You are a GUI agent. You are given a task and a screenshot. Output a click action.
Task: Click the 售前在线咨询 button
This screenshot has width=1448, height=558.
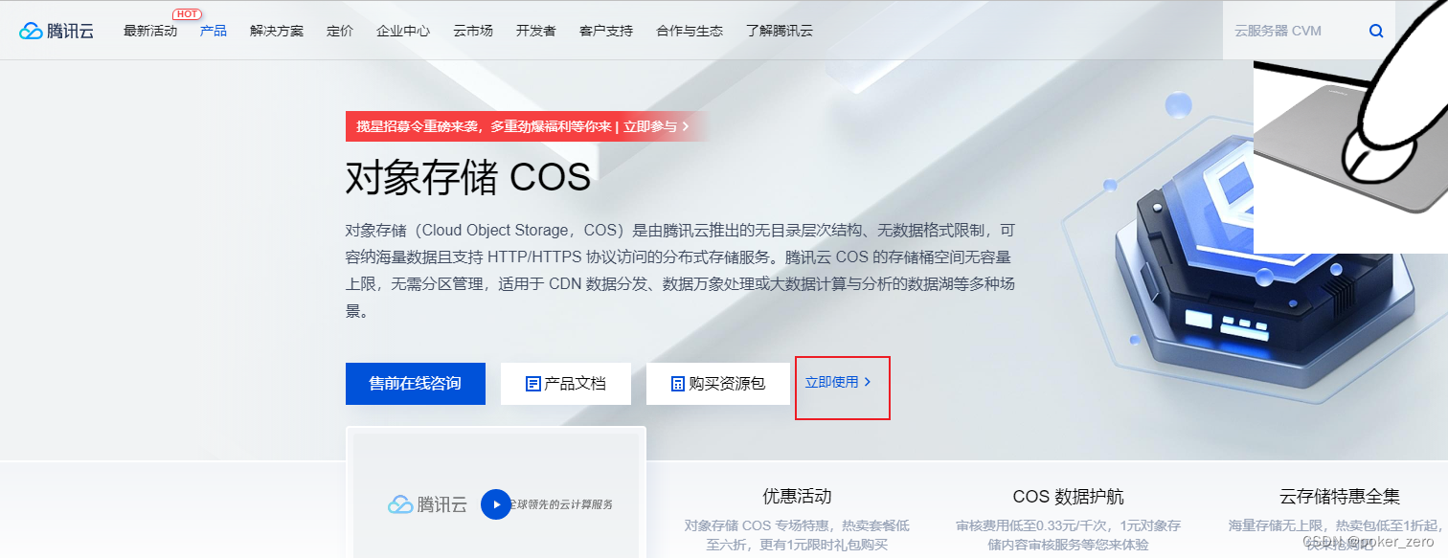click(x=416, y=384)
